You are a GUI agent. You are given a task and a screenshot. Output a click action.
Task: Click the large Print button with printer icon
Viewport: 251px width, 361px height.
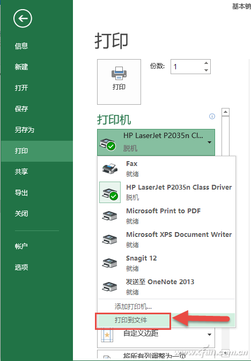tap(119, 82)
